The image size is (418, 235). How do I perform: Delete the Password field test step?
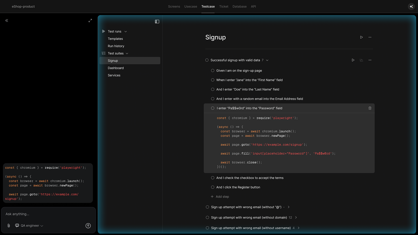coord(370,108)
